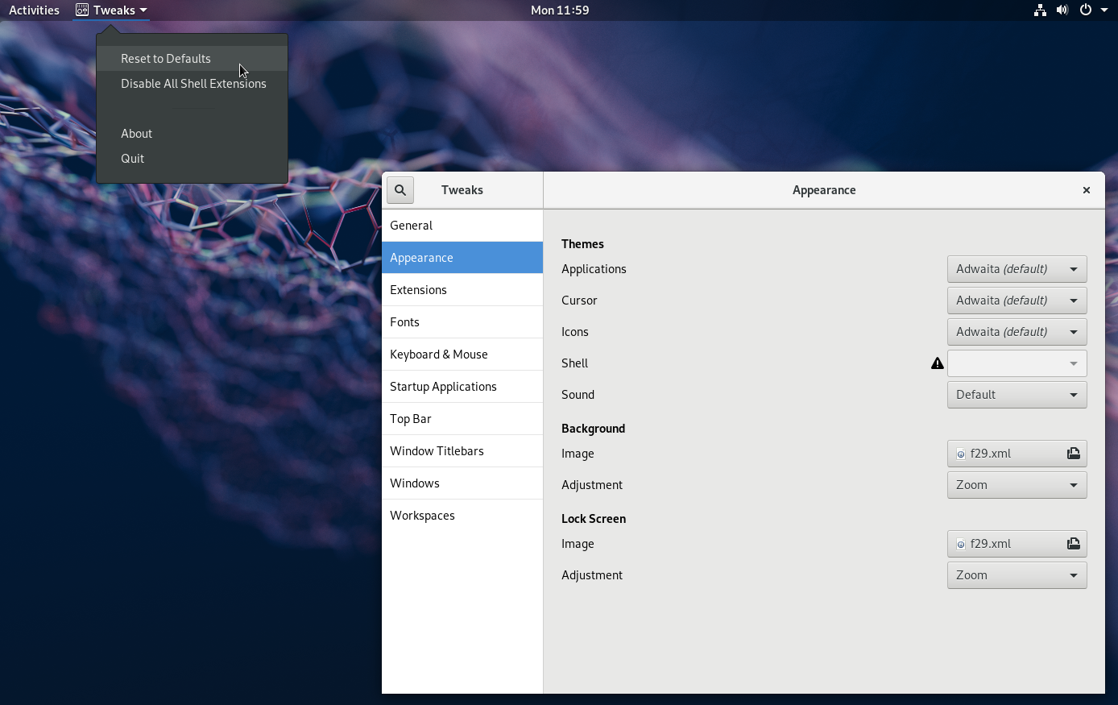
Task: Open the Sound theme dropdown
Action: coord(1017,394)
